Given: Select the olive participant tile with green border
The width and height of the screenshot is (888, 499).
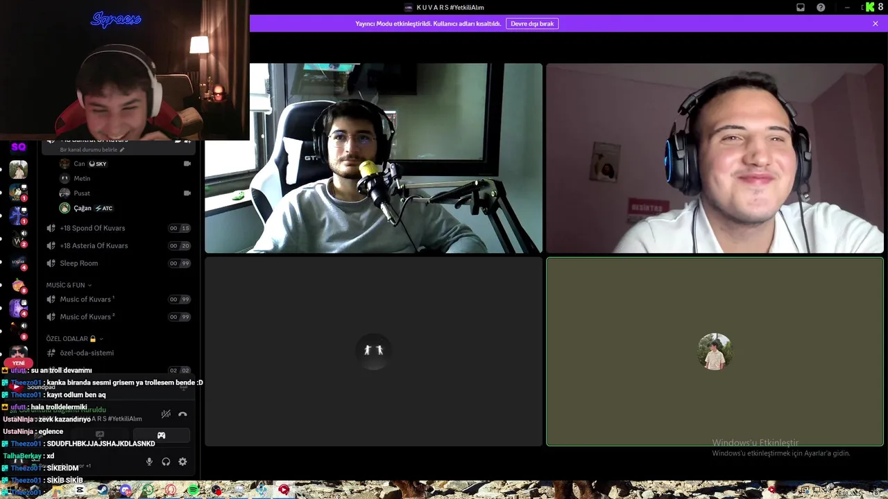Looking at the screenshot, I should point(715,351).
